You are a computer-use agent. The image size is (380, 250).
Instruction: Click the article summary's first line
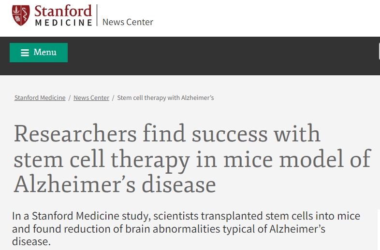coord(186,216)
